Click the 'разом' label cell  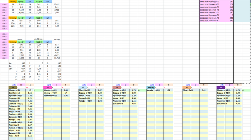(57, 39)
